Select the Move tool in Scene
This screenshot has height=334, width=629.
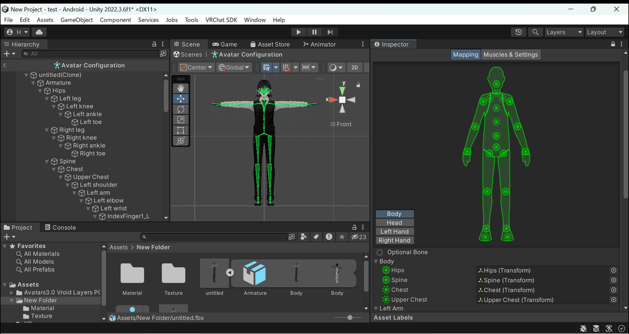click(x=181, y=99)
